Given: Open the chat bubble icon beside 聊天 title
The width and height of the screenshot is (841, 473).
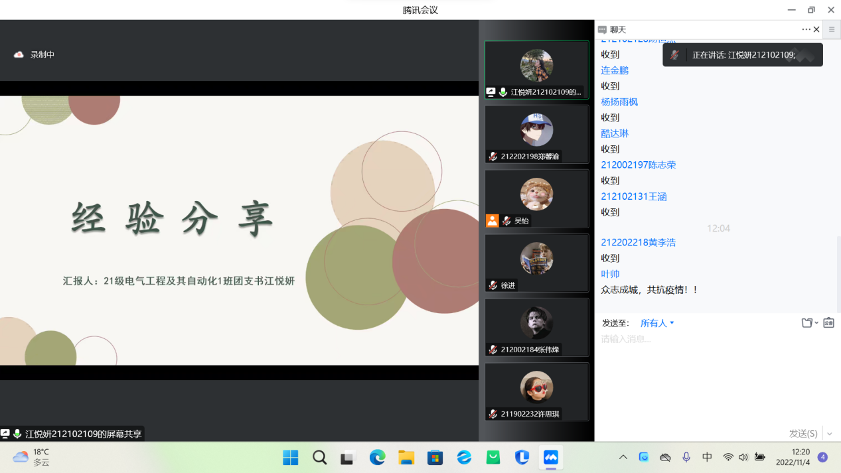Looking at the screenshot, I should click(602, 29).
